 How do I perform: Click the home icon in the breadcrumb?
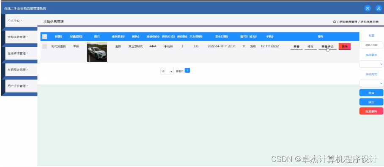coord(334,22)
